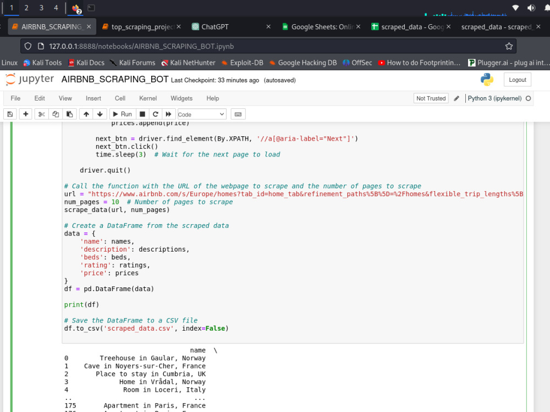The image size is (550, 412).
Task: Switch to the last scraped_data - scraped tab
Action: coord(501,26)
